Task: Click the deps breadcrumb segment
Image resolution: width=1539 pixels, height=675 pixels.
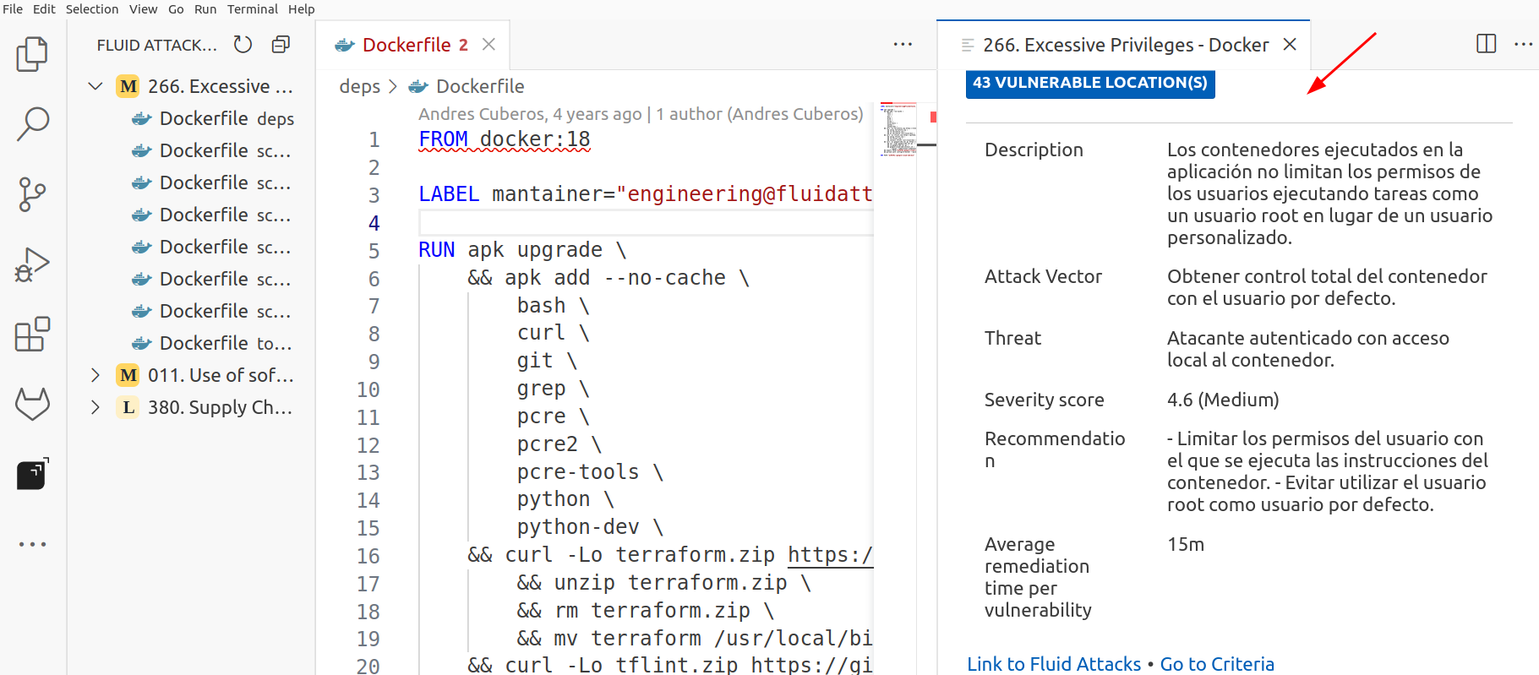Action: [360, 86]
